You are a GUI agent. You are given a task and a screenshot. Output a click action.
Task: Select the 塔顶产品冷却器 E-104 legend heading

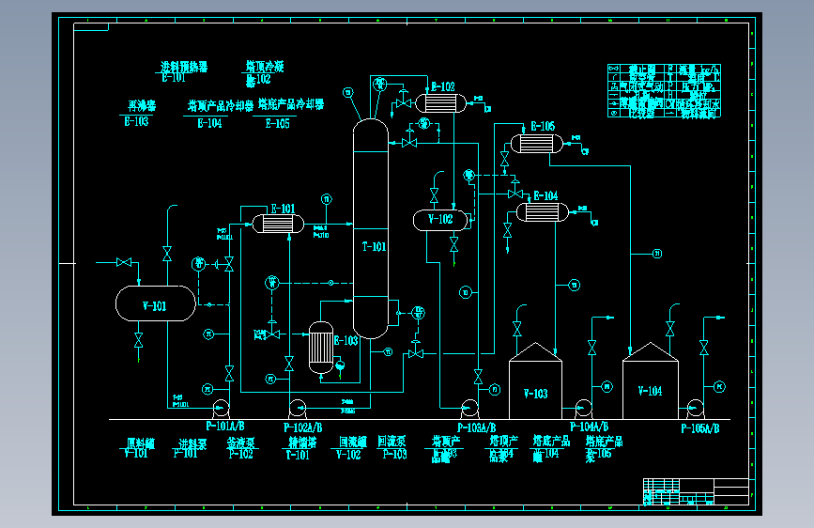pyautogui.click(x=219, y=115)
